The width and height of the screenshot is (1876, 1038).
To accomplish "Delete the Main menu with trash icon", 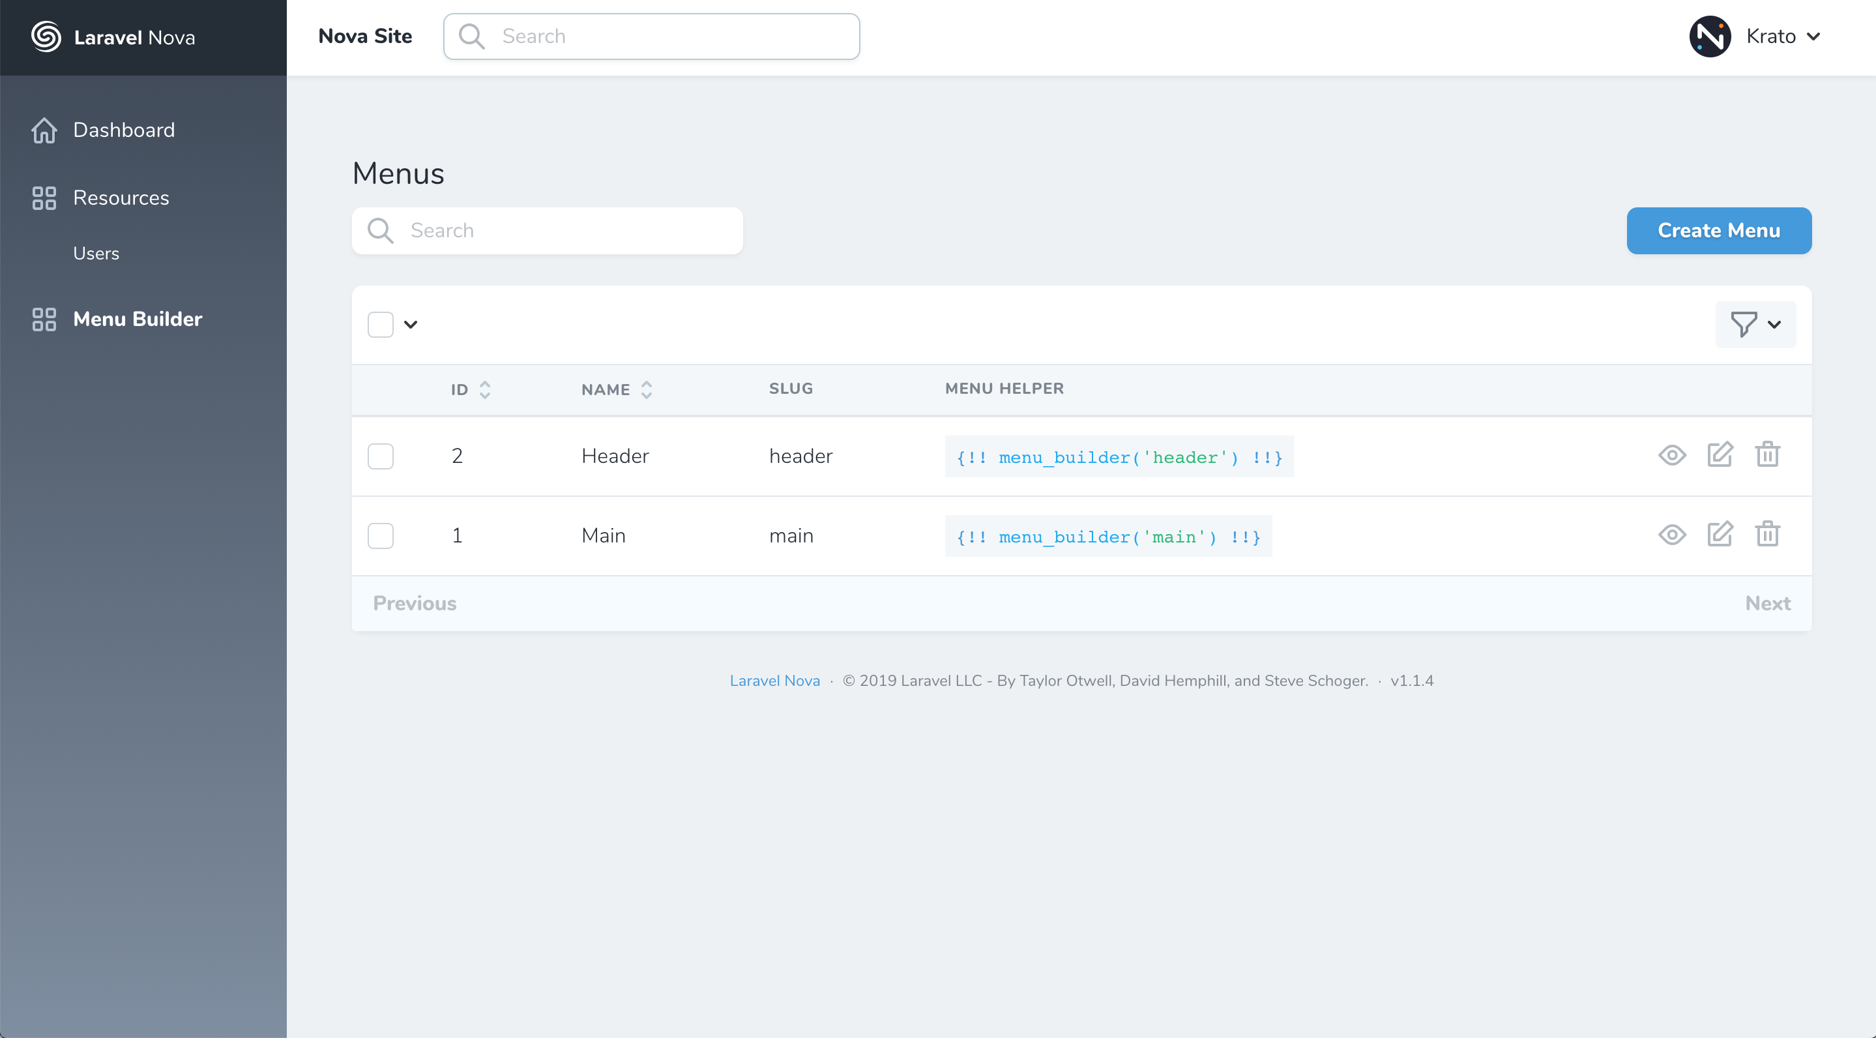I will tap(1768, 535).
